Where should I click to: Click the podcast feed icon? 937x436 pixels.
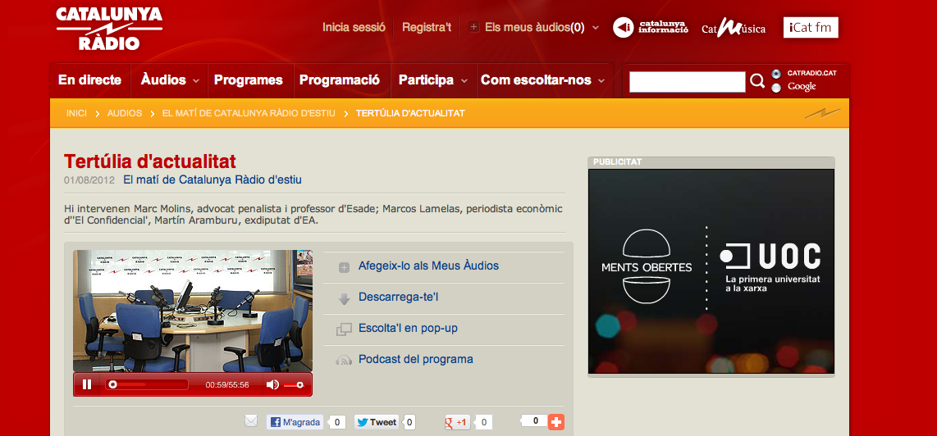(344, 360)
